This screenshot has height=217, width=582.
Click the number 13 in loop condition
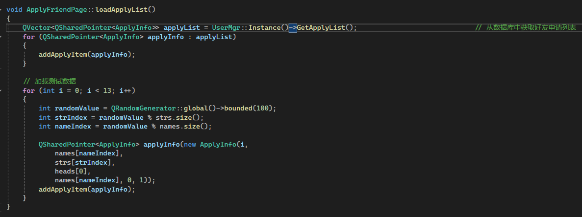pos(107,90)
